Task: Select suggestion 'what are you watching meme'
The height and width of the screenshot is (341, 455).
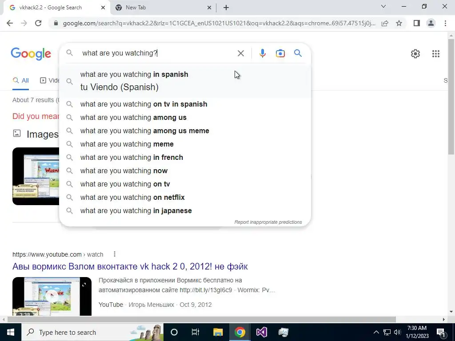Action: coord(185,144)
